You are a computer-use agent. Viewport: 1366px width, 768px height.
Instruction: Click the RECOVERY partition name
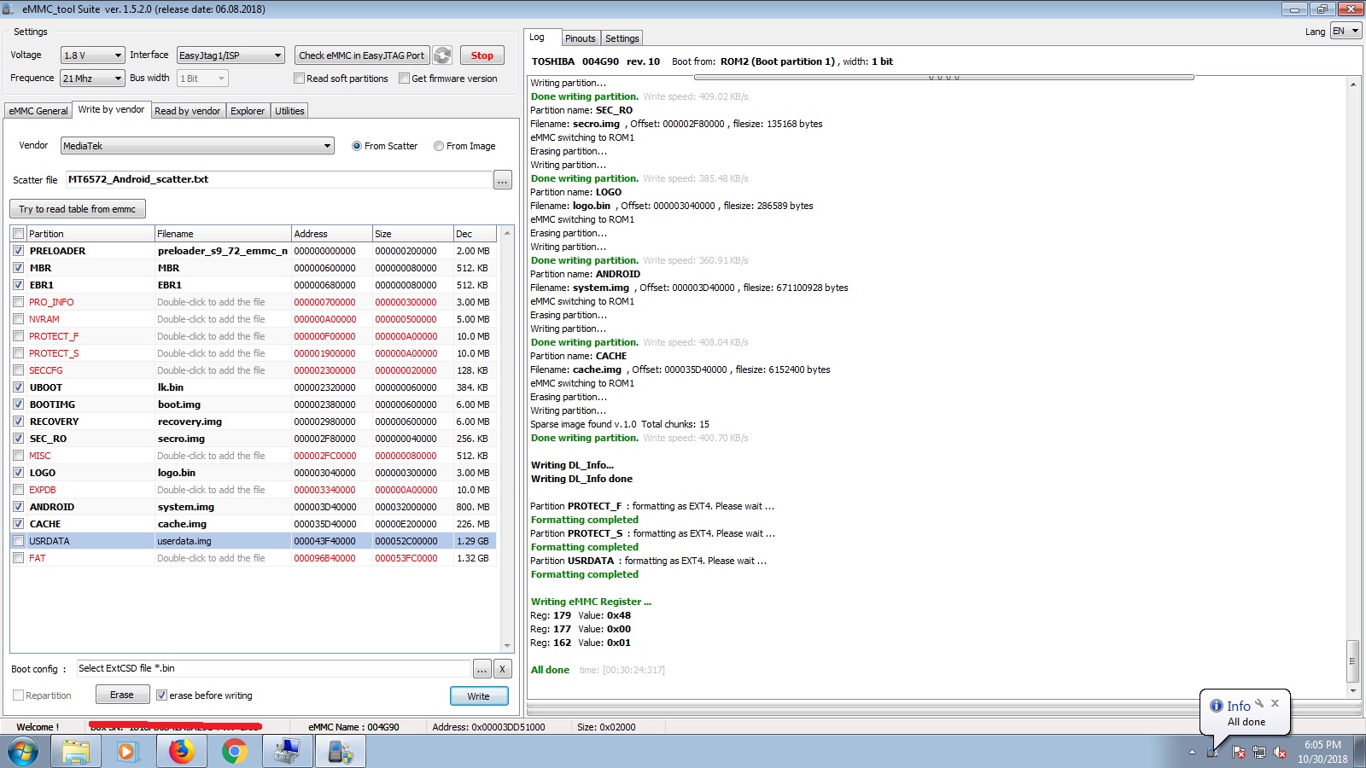54,422
